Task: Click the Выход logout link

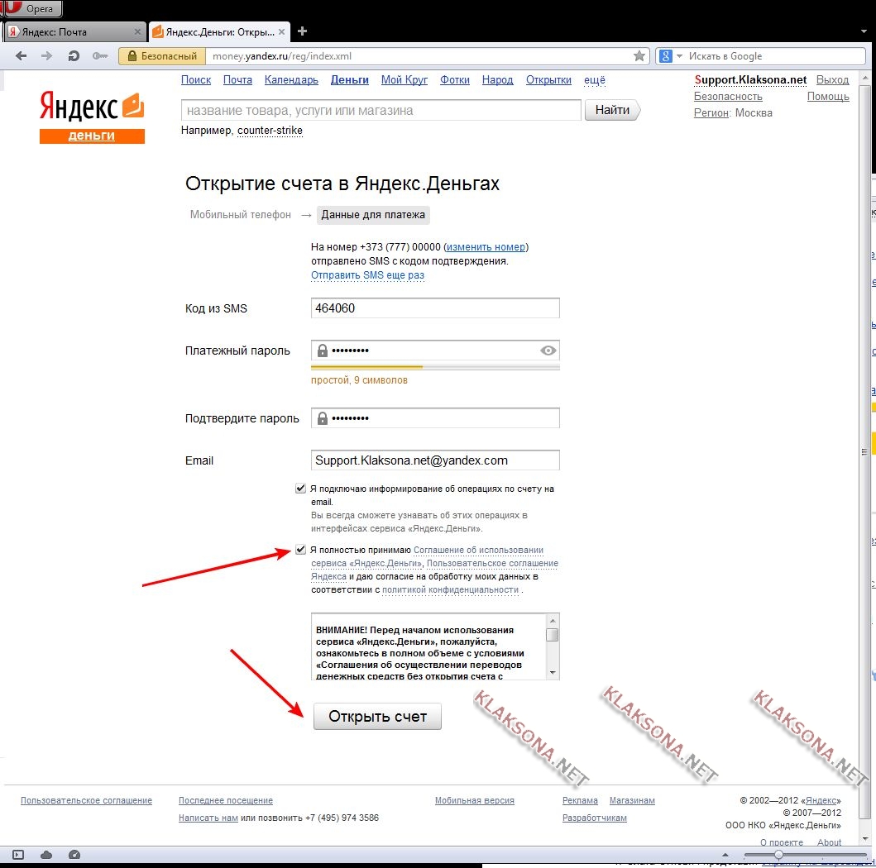Action: [x=832, y=80]
